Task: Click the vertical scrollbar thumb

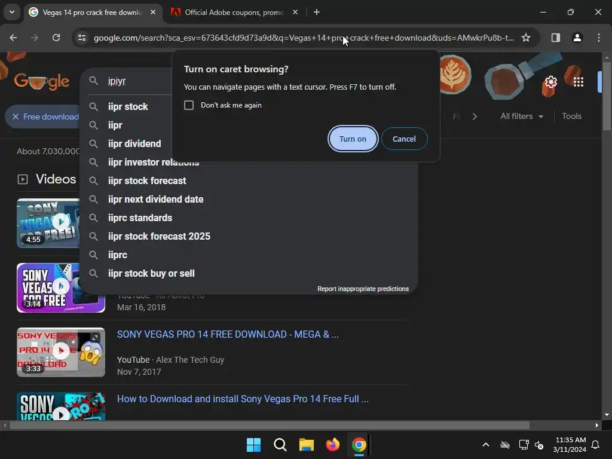Action: 607,96
